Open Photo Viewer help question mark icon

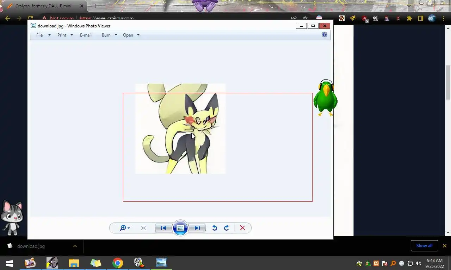tap(325, 34)
